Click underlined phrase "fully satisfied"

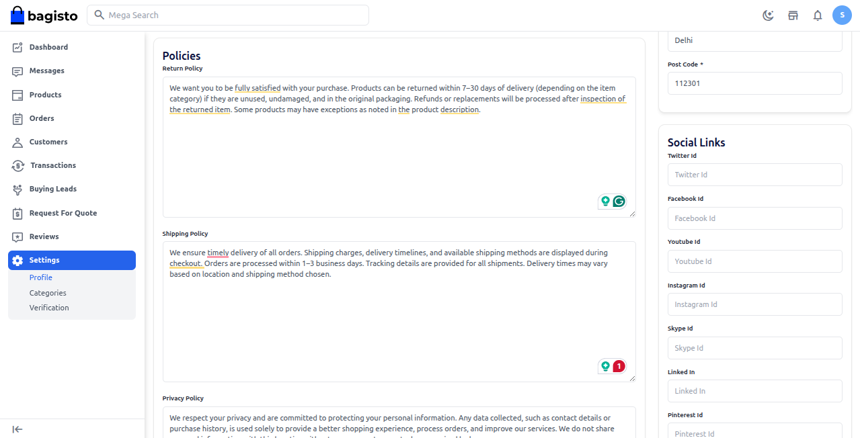[x=258, y=88]
